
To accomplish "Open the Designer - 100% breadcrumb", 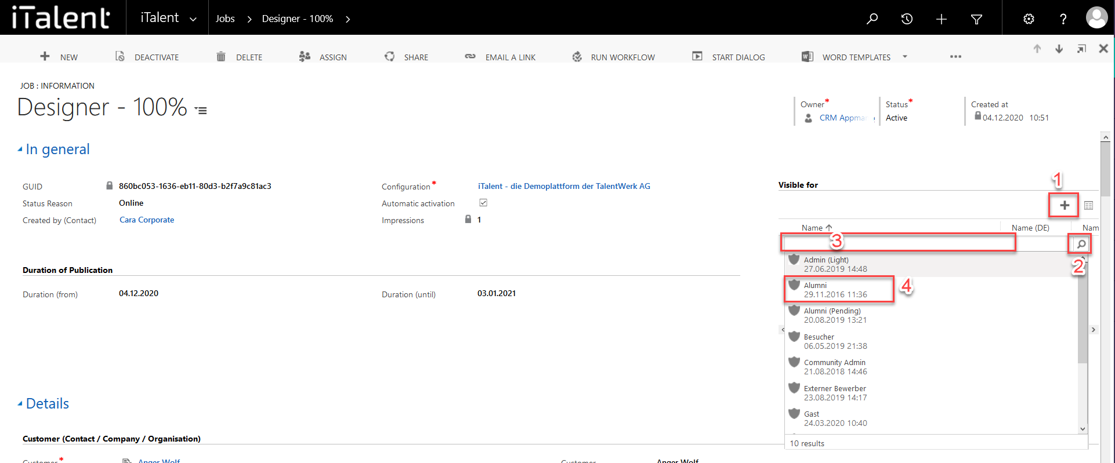I will (298, 19).
